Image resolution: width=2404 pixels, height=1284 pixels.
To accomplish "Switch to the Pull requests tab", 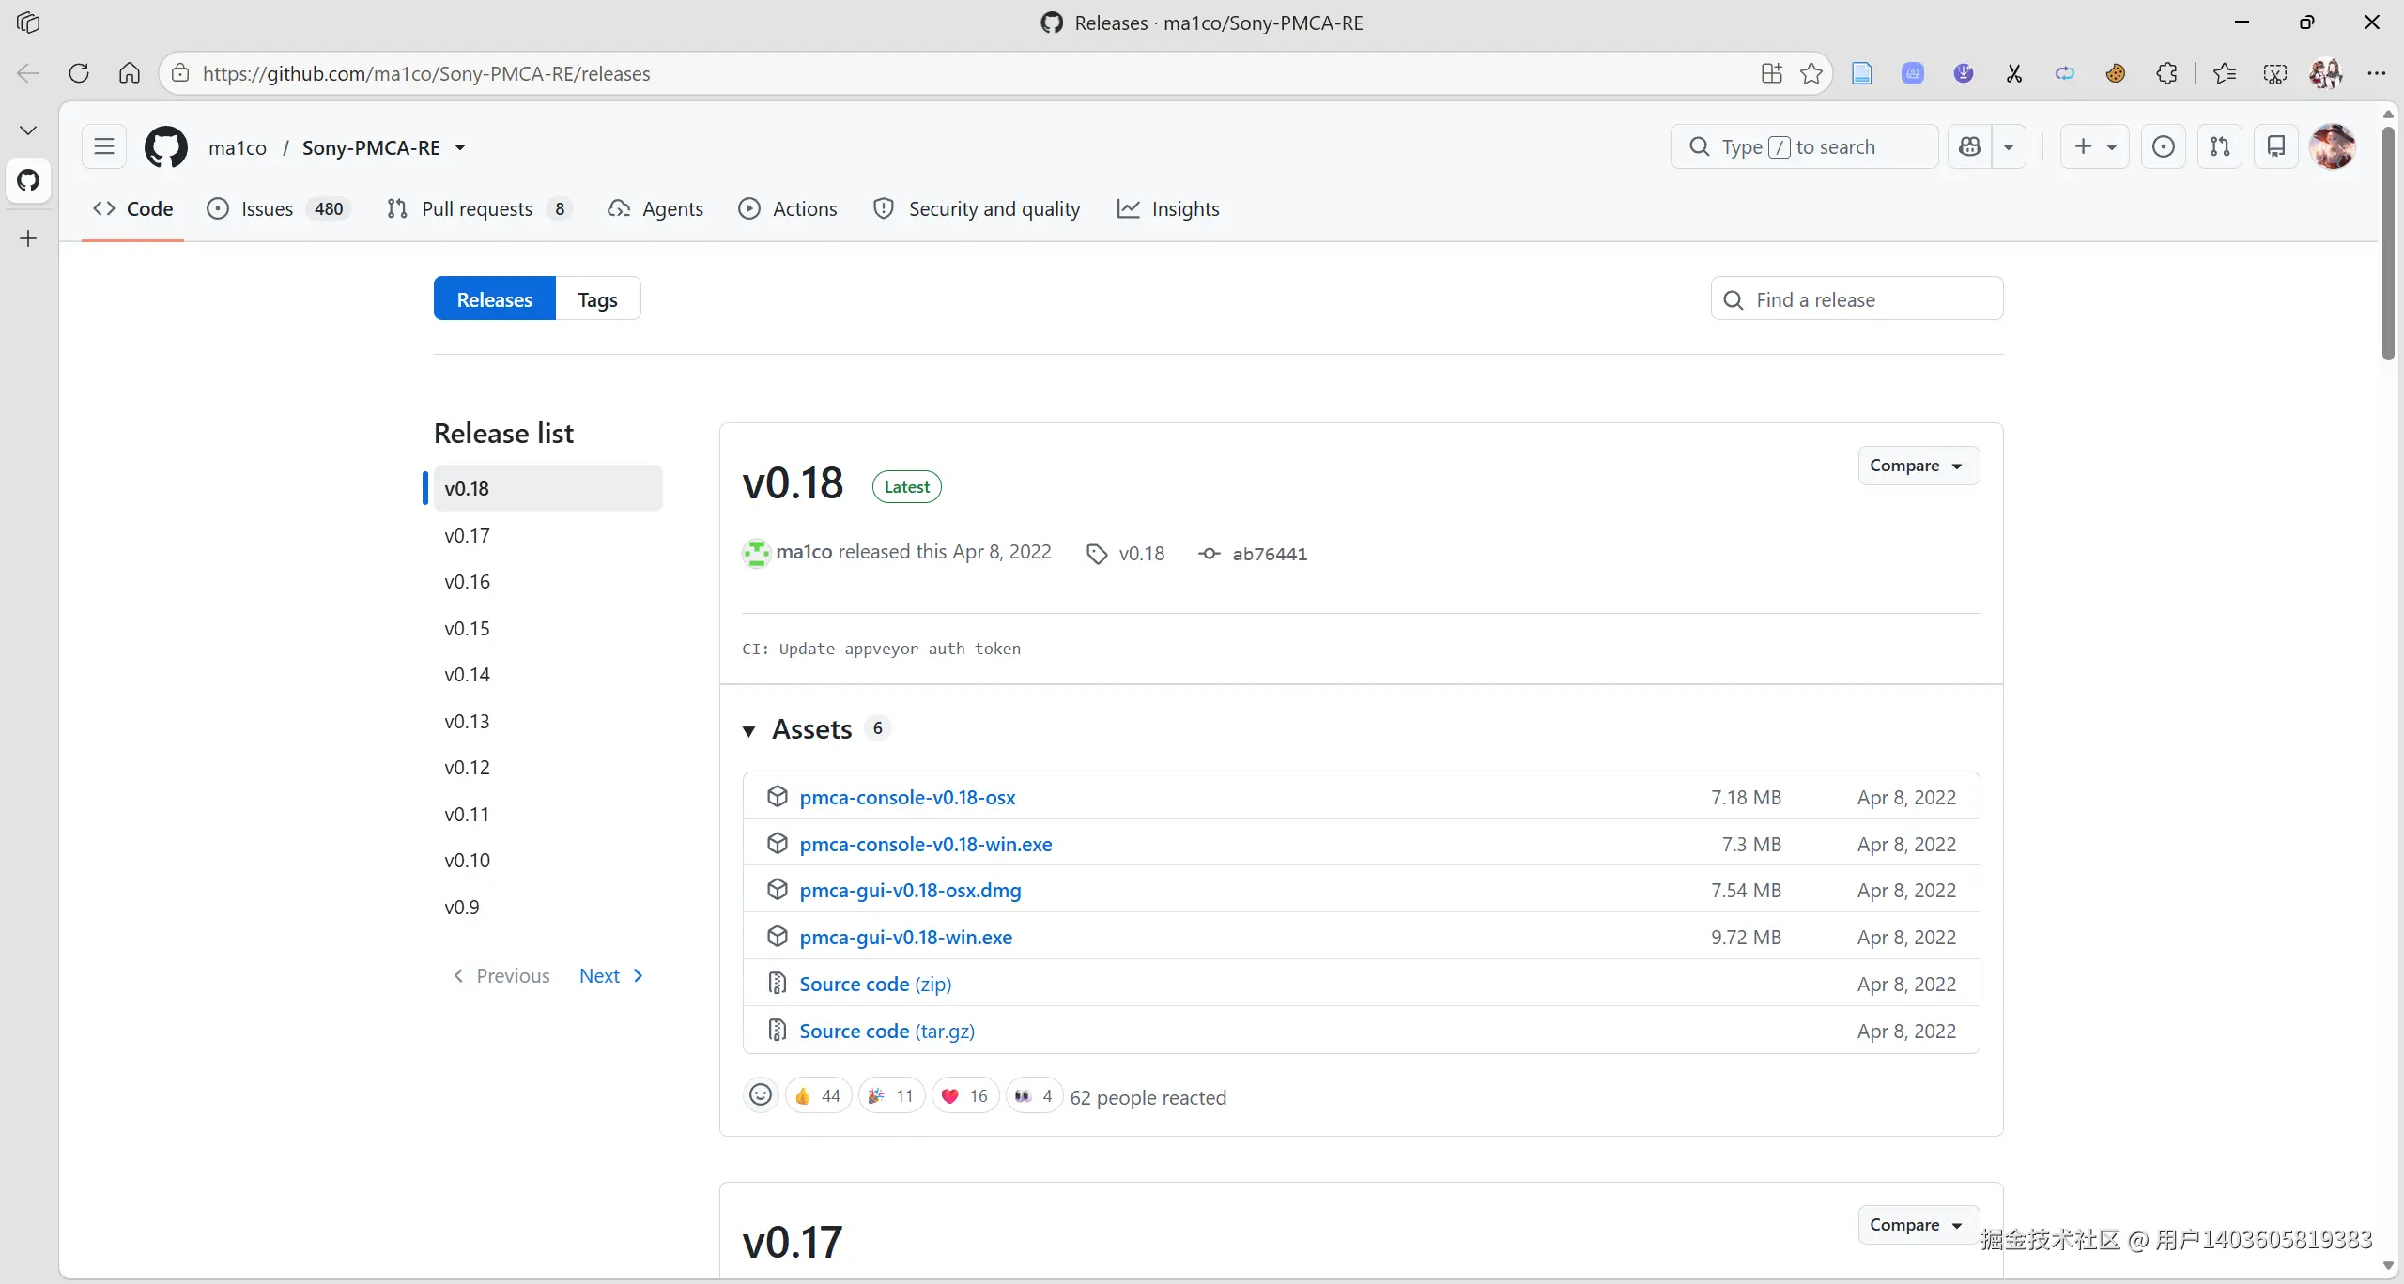I will tap(479, 208).
